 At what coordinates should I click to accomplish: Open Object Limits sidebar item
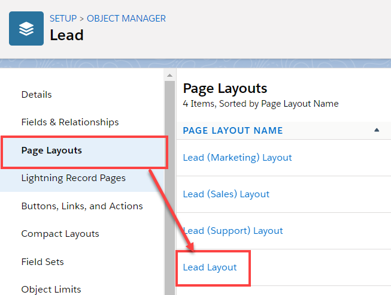[51, 288]
